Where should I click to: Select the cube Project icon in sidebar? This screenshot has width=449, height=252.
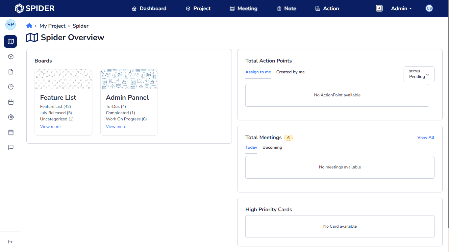(11, 57)
